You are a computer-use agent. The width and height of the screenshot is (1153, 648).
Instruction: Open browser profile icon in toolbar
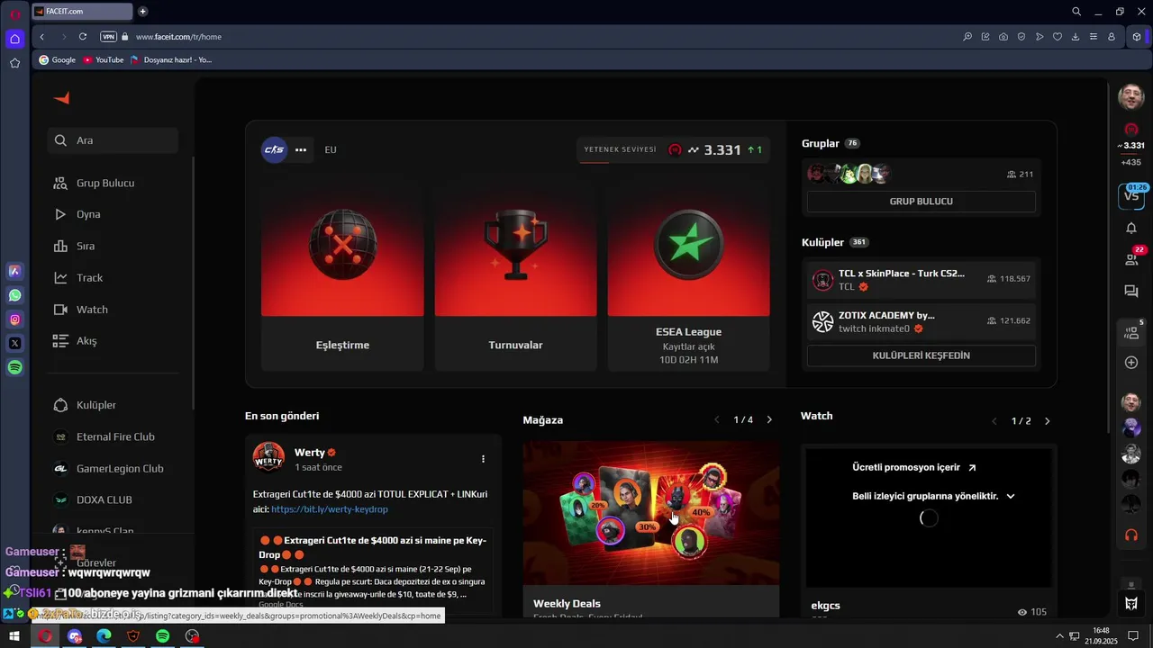point(1112,37)
